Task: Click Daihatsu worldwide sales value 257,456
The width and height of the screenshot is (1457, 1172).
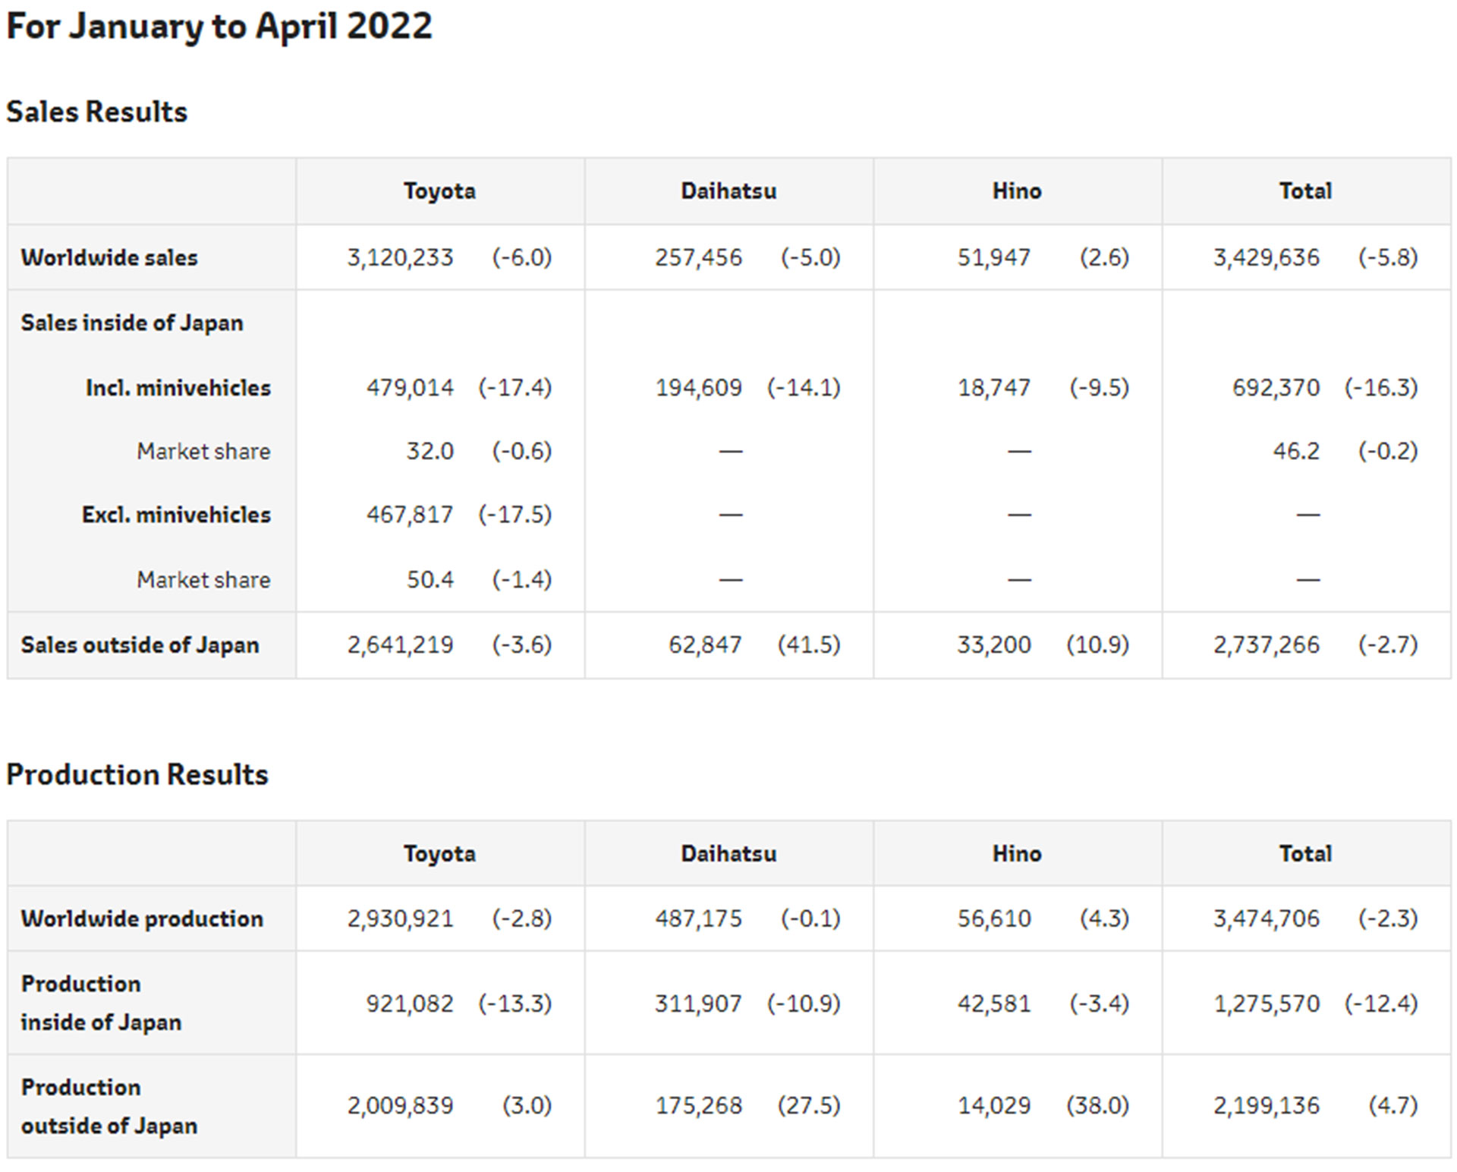Action: (698, 257)
